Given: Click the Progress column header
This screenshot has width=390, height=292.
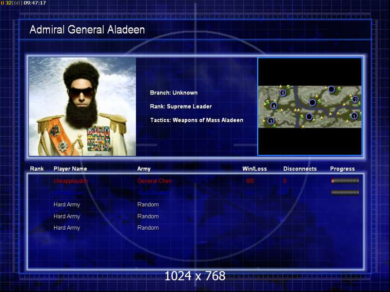Looking at the screenshot, I should click(342, 169).
